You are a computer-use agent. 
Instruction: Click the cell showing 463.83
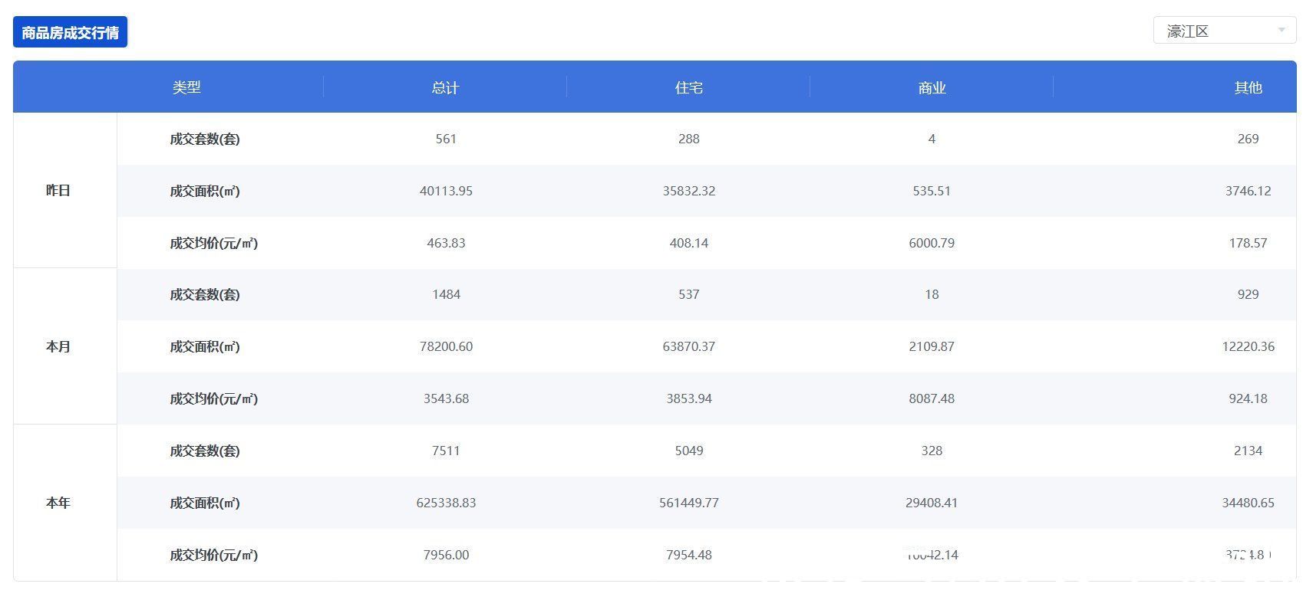click(x=446, y=243)
